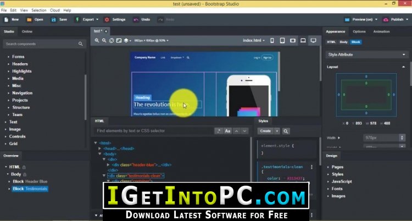Click the New file icon in the toolbar
The width and height of the screenshot is (412, 221).
(x=7, y=19)
